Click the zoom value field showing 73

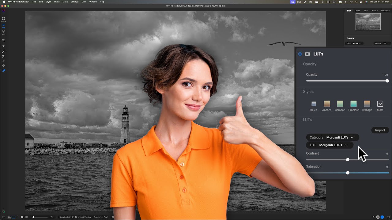51,217
